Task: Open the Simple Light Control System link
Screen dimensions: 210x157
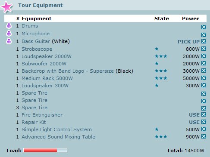Action: 56,129
